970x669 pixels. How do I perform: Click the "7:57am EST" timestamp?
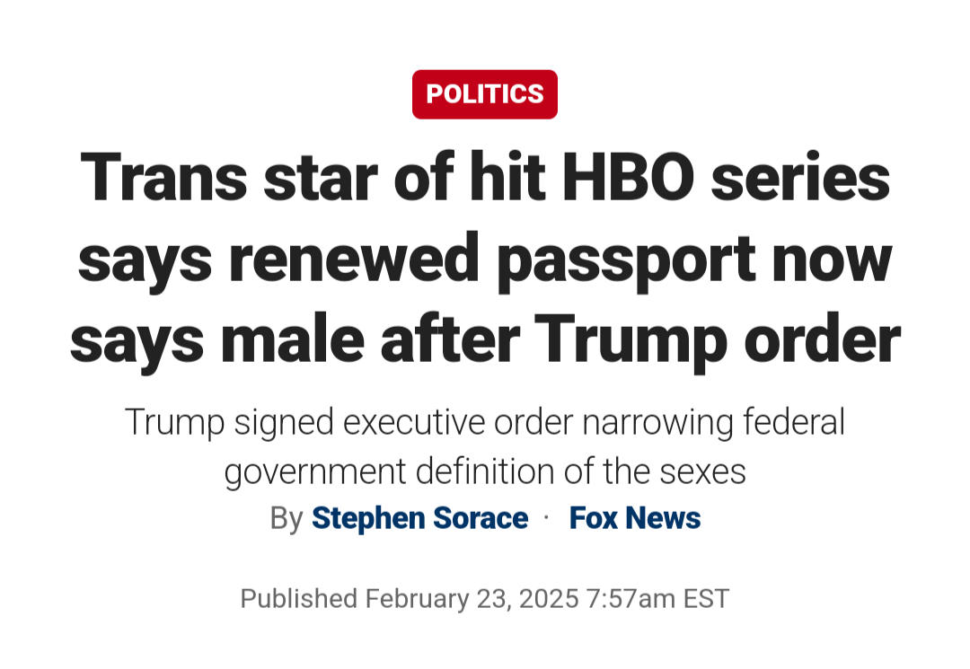[657, 599]
